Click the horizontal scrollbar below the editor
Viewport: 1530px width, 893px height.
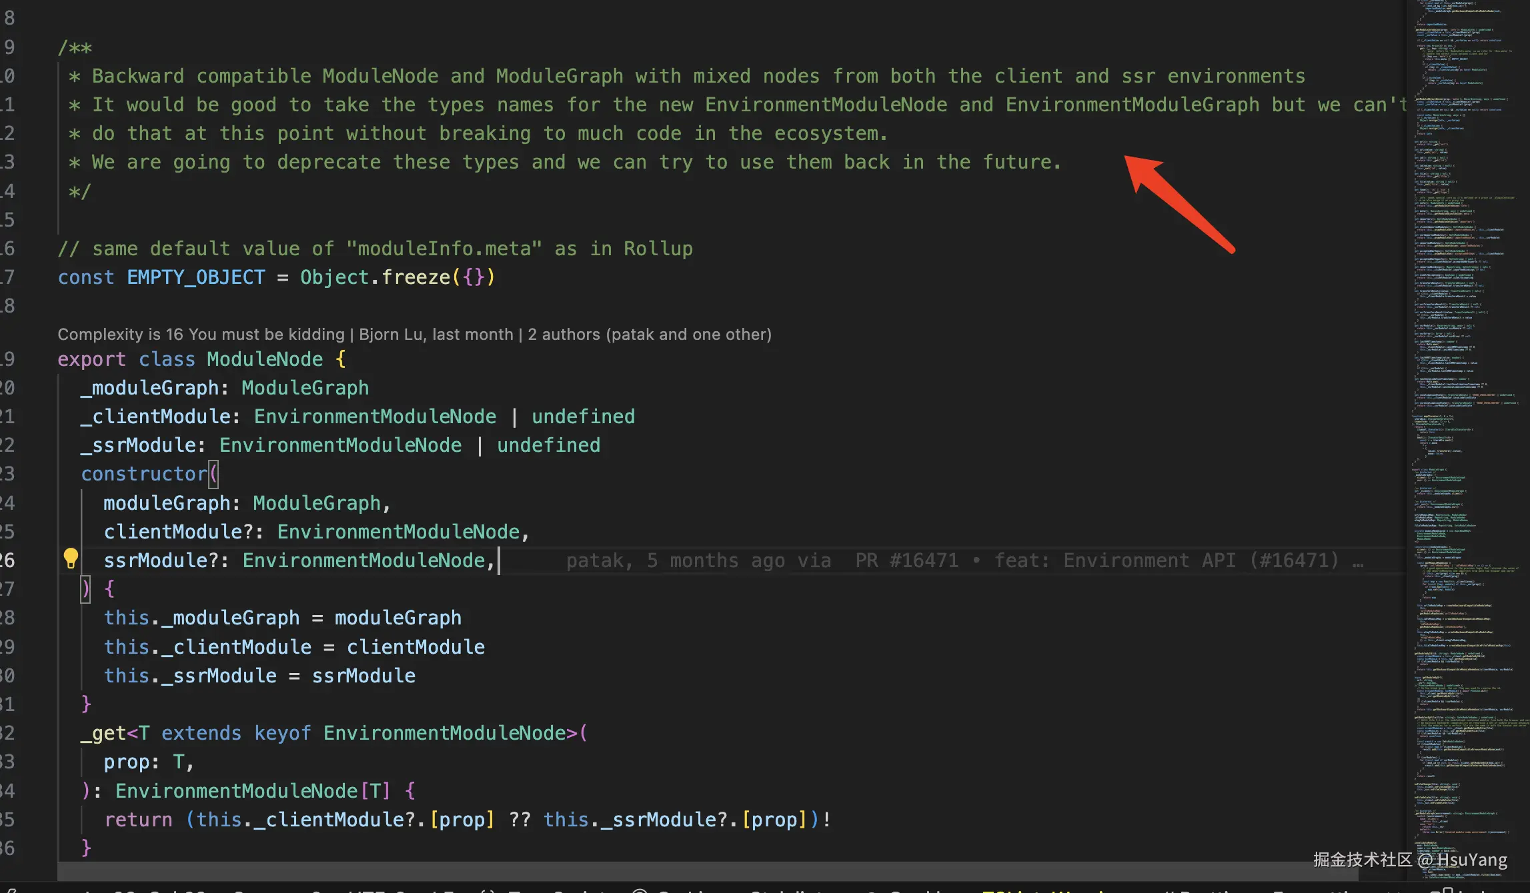pos(667,870)
